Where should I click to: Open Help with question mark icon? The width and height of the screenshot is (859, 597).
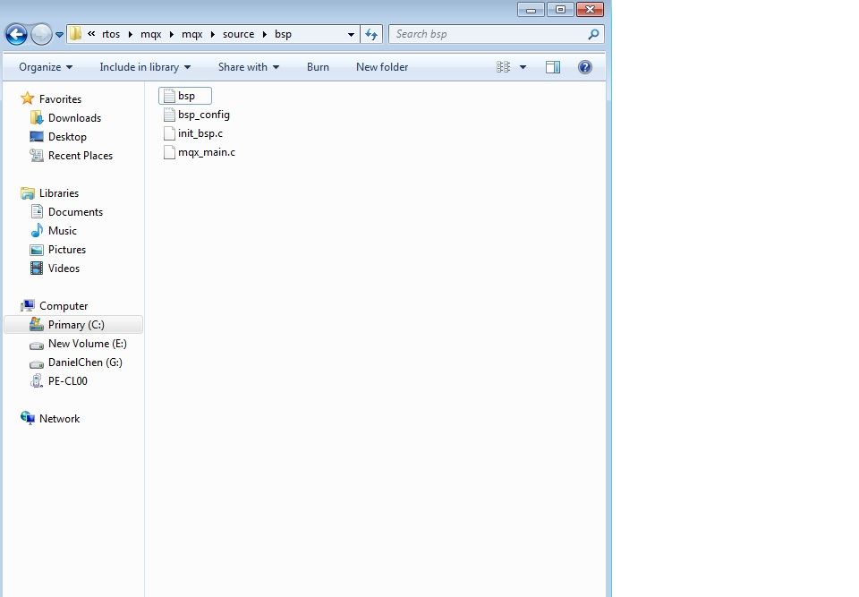point(585,67)
